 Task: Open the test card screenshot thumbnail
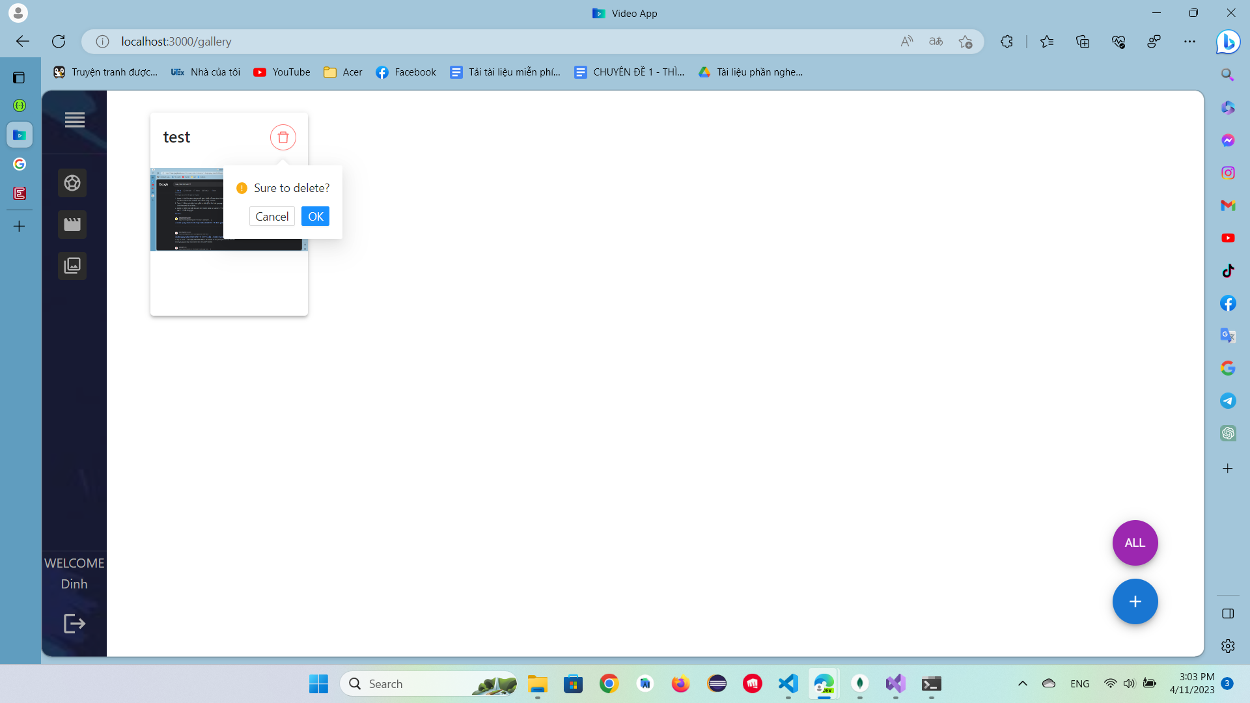(187, 210)
